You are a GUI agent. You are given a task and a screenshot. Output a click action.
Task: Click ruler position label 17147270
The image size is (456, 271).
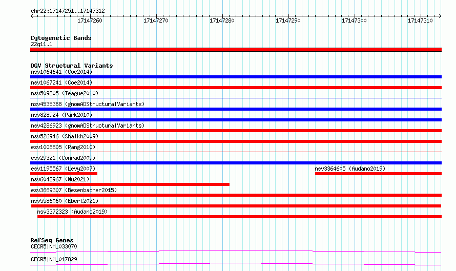click(x=156, y=20)
